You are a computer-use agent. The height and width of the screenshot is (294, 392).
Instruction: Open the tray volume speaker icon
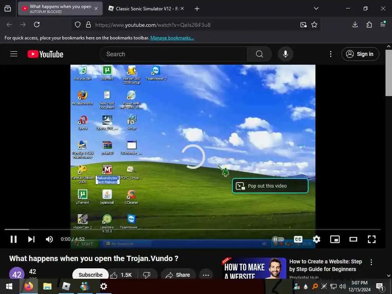(x=343, y=286)
